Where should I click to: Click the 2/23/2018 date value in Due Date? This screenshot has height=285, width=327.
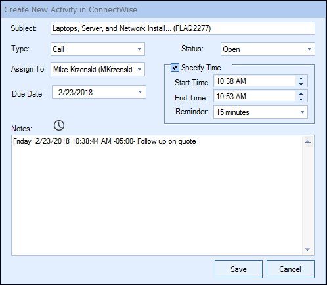[x=76, y=93]
